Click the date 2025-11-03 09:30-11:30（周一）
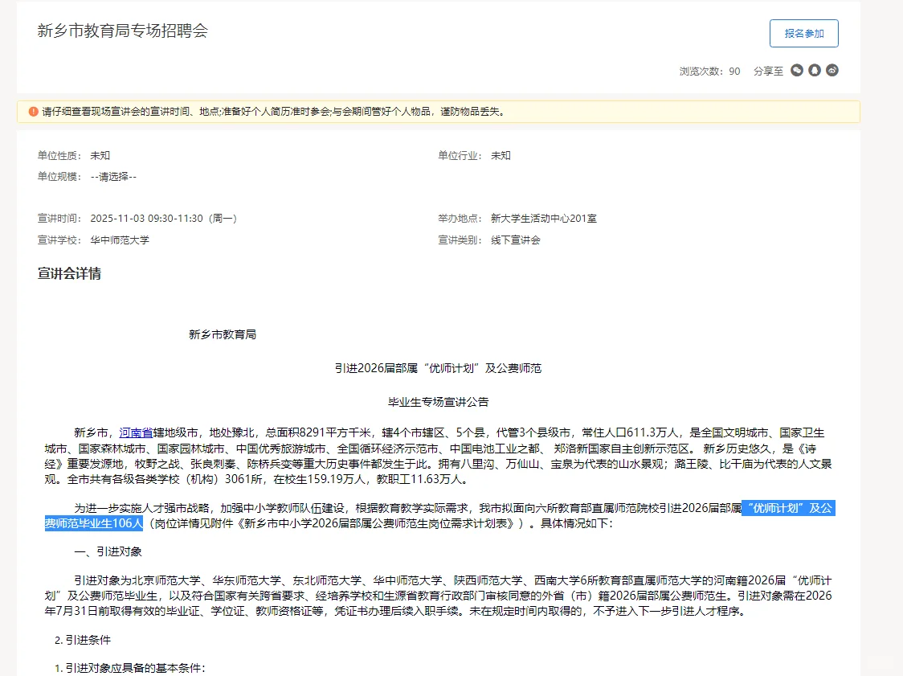This screenshot has width=903, height=676. (164, 219)
